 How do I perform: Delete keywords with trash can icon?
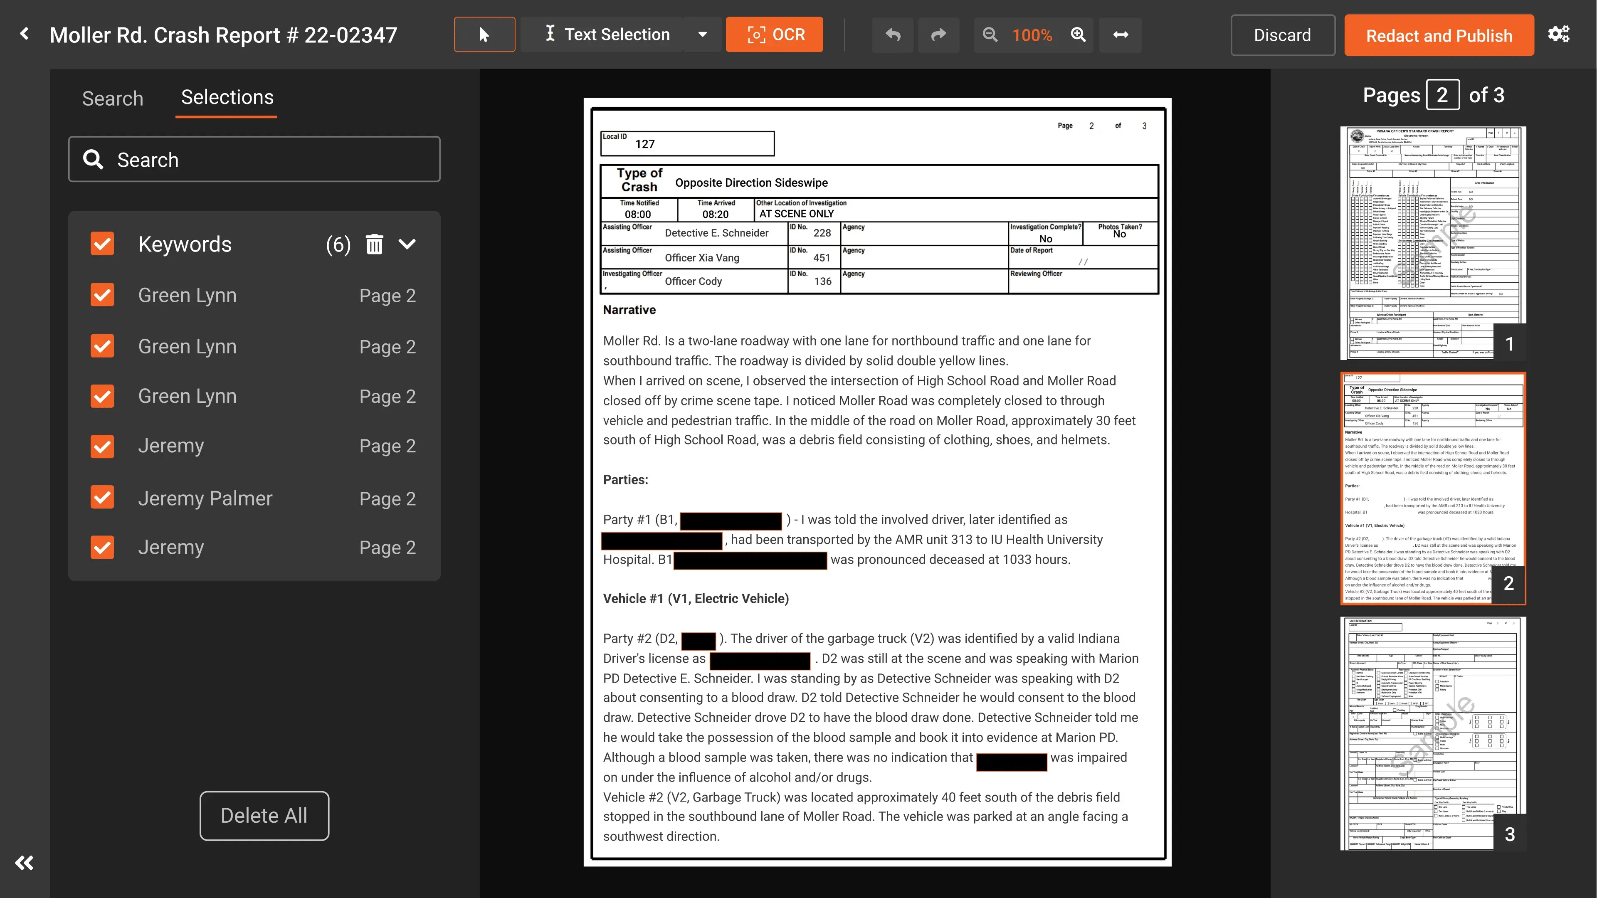tap(374, 244)
